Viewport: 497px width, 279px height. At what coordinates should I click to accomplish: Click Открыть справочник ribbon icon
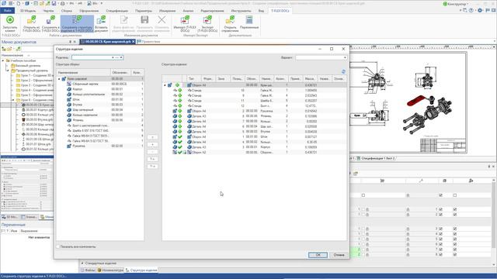230,20
